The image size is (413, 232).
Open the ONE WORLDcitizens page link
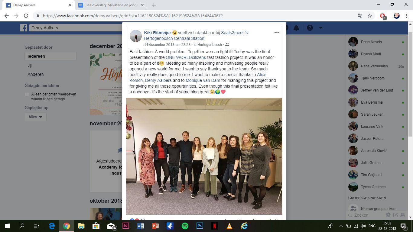pos(186,57)
